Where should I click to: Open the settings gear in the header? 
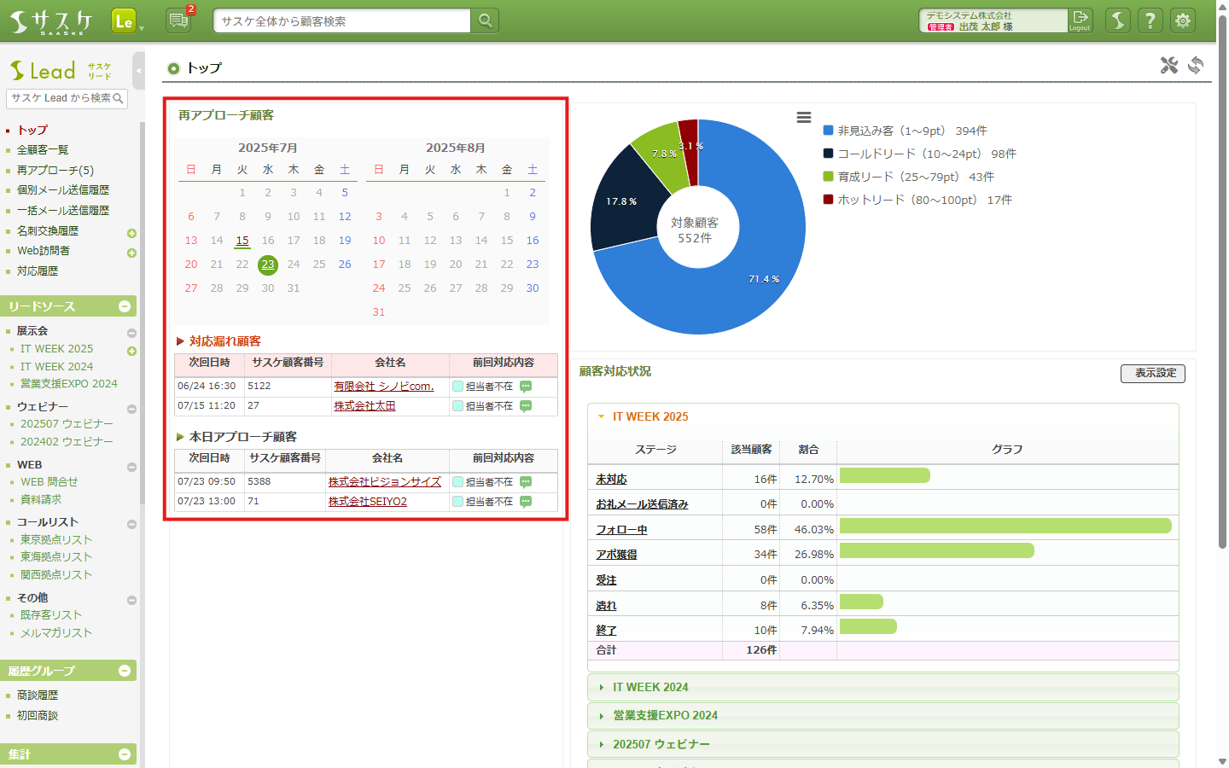click(1183, 20)
